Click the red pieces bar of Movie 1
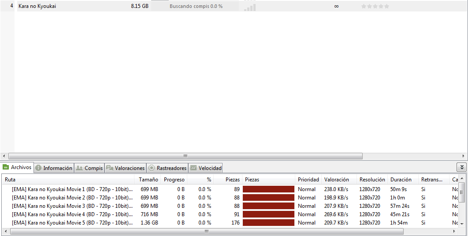 269,189
